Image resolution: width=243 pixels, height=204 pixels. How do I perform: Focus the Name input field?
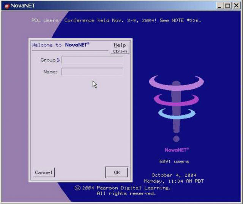pyautogui.click(x=92, y=71)
